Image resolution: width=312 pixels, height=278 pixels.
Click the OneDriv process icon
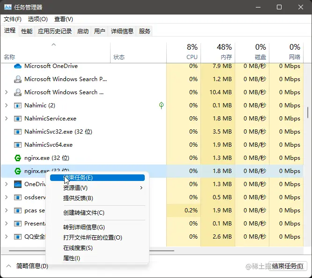pyautogui.click(x=18, y=184)
